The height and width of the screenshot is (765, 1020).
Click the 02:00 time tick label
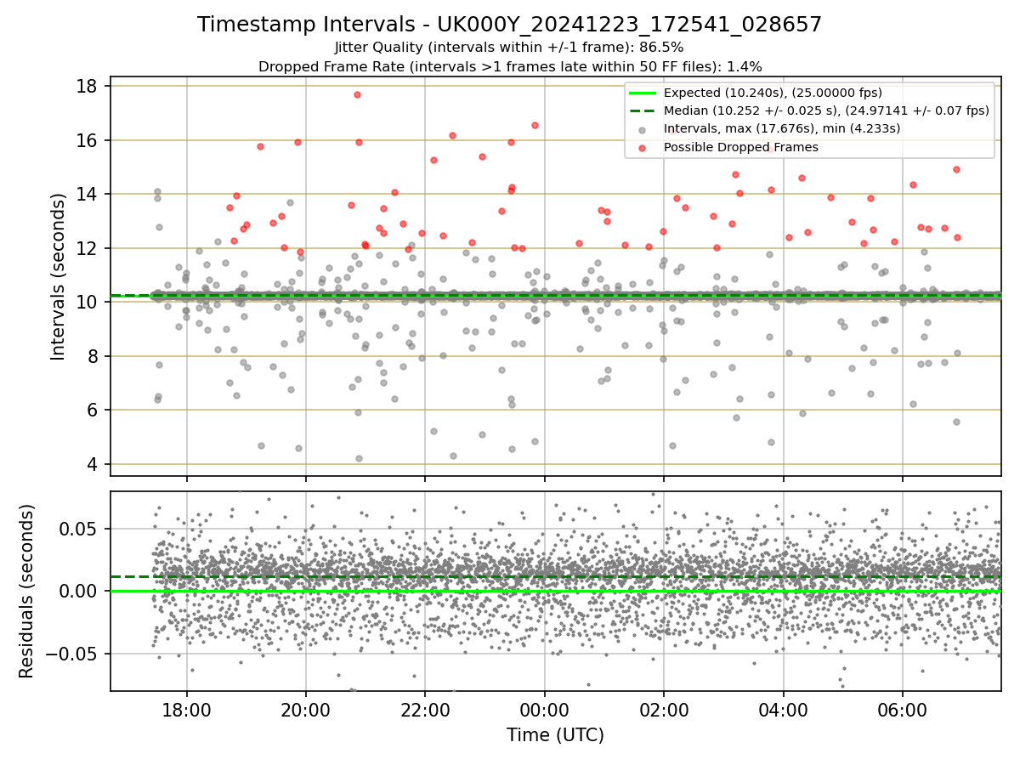click(x=664, y=711)
